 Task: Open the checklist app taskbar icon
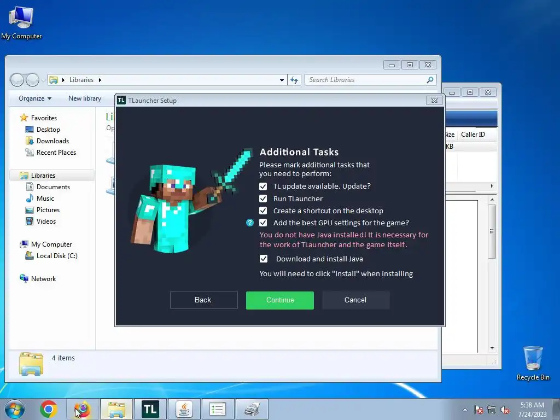point(218,409)
